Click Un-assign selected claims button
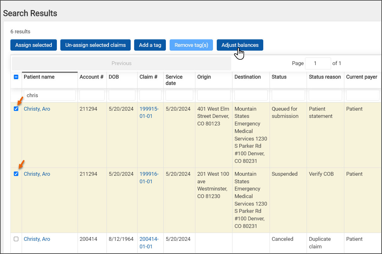This screenshot has width=382, height=254. point(95,45)
